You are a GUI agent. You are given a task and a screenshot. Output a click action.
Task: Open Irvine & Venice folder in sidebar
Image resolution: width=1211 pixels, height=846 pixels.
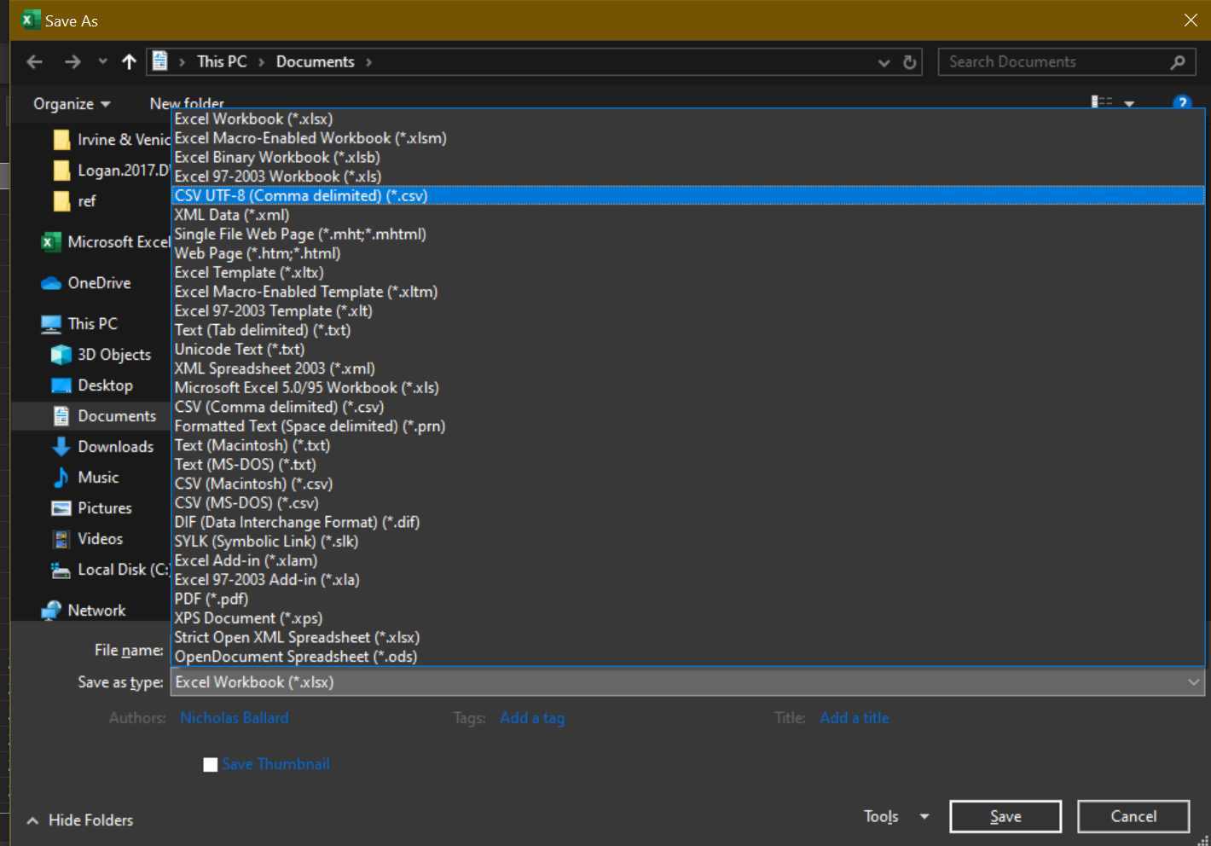[111, 140]
